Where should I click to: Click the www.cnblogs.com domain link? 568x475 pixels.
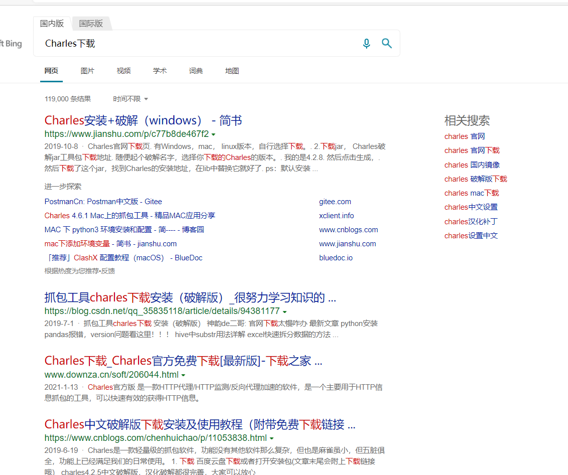coord(349,230)
